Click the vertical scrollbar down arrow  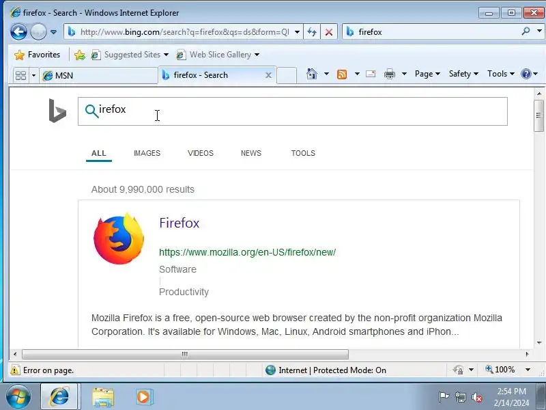click(539, 343)
